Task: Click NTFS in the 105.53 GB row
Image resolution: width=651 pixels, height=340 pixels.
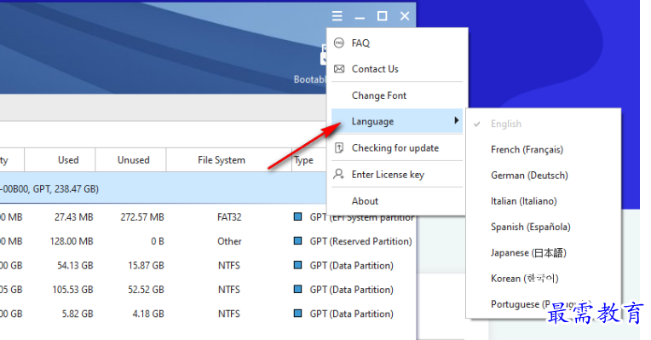Action: click(229, 290)
